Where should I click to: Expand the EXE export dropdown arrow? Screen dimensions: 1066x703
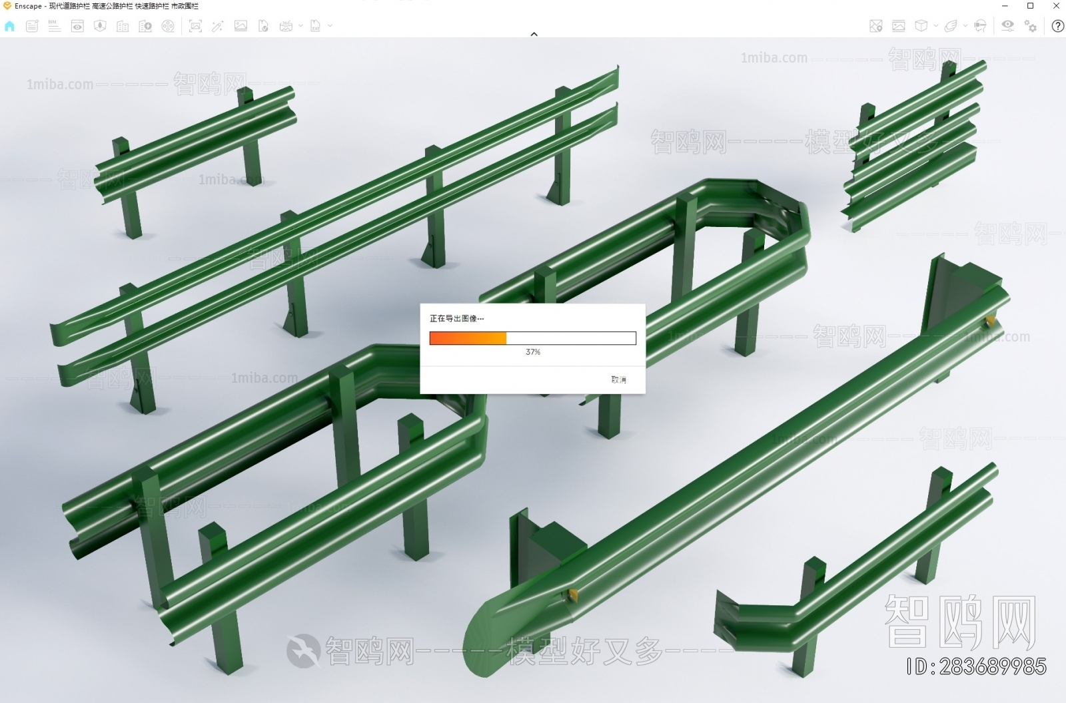[x=330, y=26]
